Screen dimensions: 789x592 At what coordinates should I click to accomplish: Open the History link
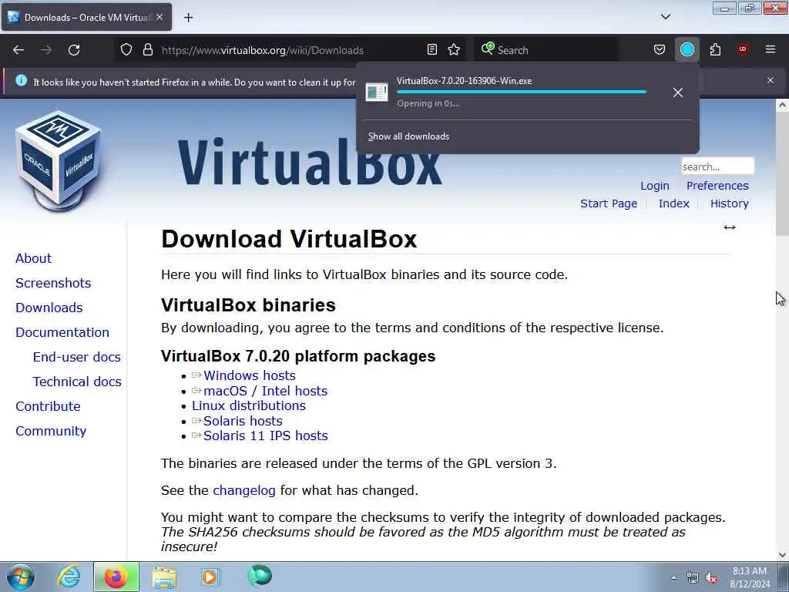click(x=729, y=203)
